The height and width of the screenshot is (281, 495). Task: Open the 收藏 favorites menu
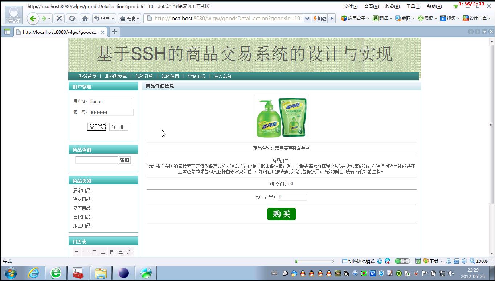click(x=392, y=7)
